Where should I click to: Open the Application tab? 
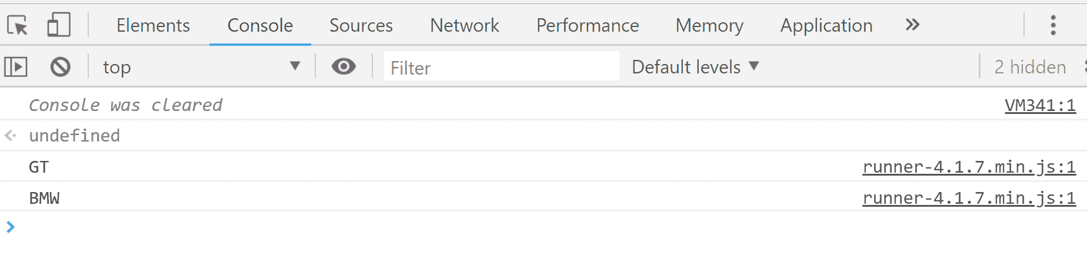[826, 25]
